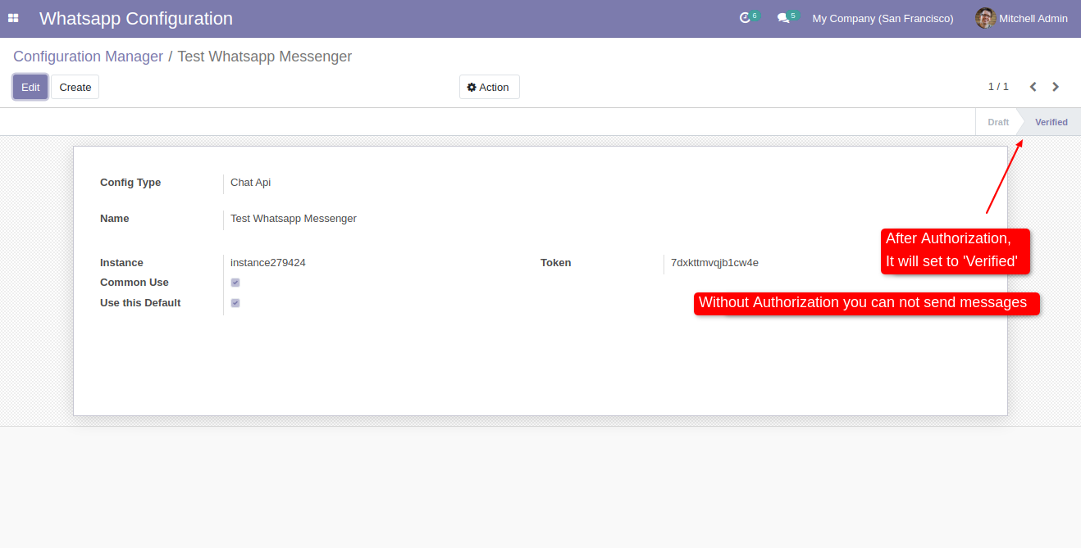Open the activities clock icon
The width and height of the screenshot is (1081, 548).
point(745,18)
